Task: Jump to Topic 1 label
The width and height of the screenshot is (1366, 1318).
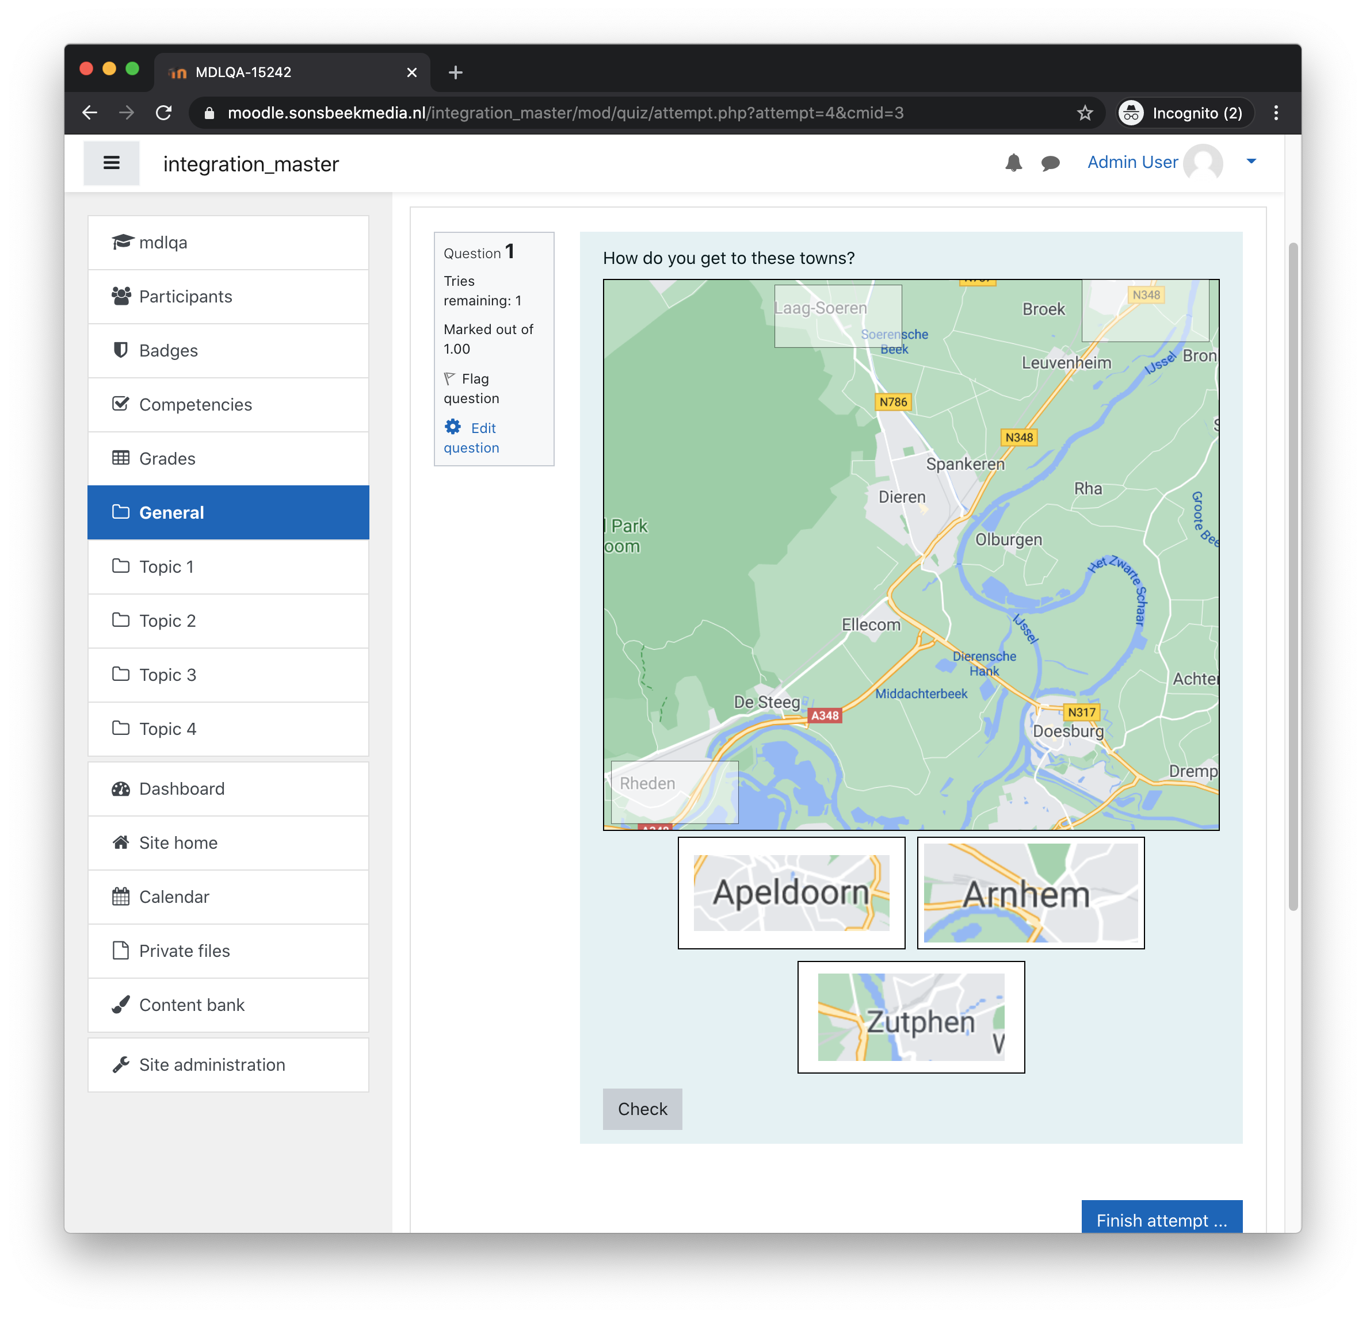Action: [x=166, y=567]
